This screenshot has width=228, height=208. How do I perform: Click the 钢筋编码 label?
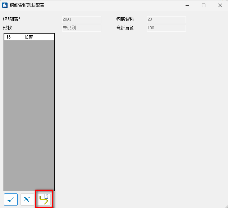pos(12,19)
